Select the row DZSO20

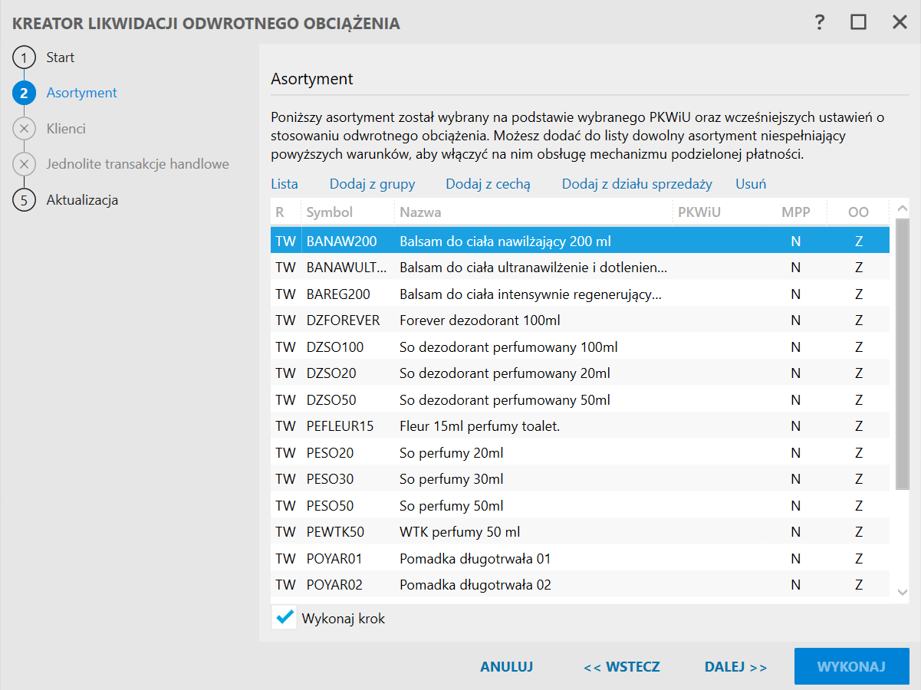pyautogui.click(x=580, y=373)
